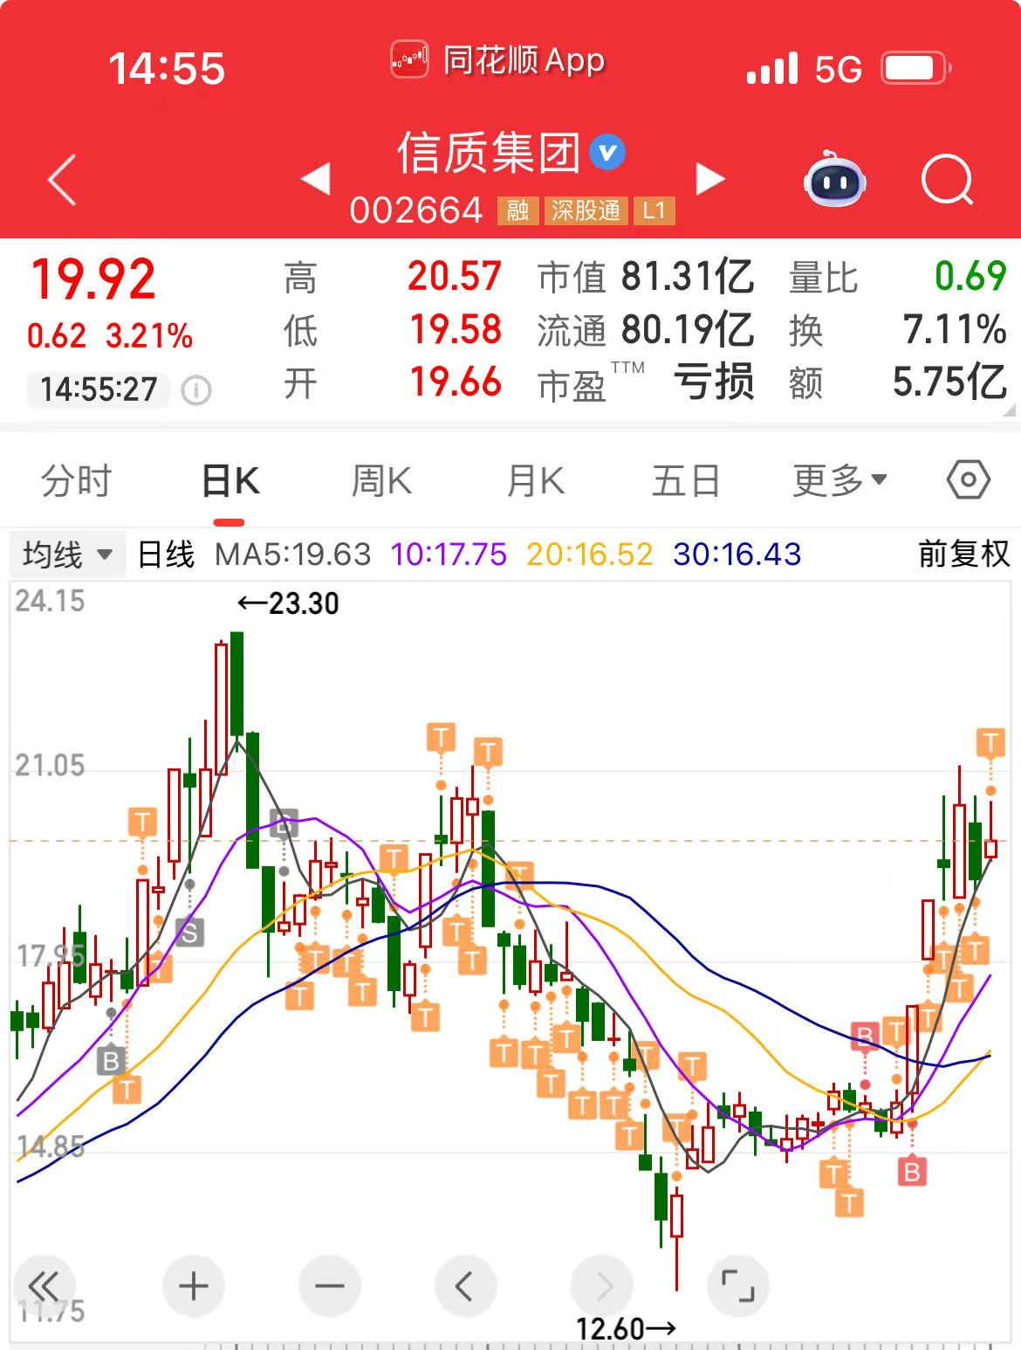Switch to 分时 tab

pos(77,481)
